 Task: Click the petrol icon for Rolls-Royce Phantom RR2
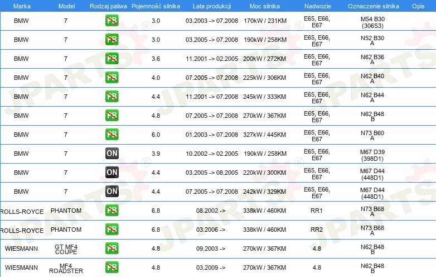(112, 230)
